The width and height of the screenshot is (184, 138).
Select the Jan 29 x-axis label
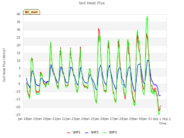(x=128, y=119)
